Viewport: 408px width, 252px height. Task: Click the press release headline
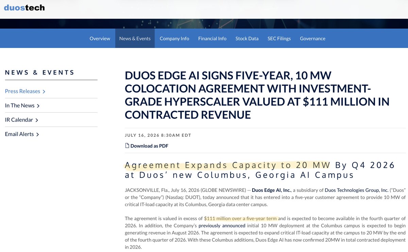(x=257, y=95)
